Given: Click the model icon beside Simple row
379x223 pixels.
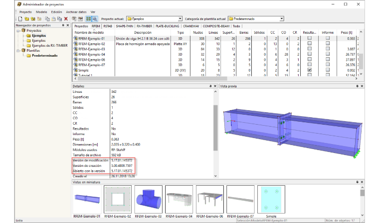Looking at the screenshot, I should click(x=75, y=70).
